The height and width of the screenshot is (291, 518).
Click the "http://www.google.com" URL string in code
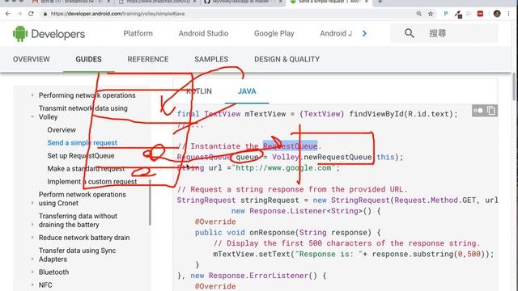coord(284,168)
